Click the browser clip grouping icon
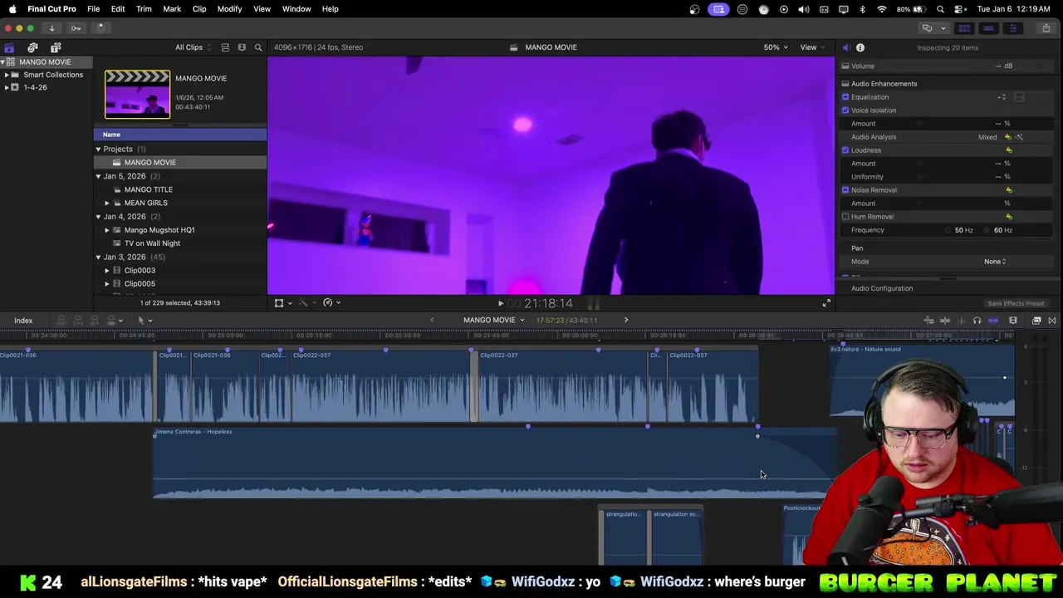Image resolution: width=1063 pixels, height=598 pixels. pos(242,47)
